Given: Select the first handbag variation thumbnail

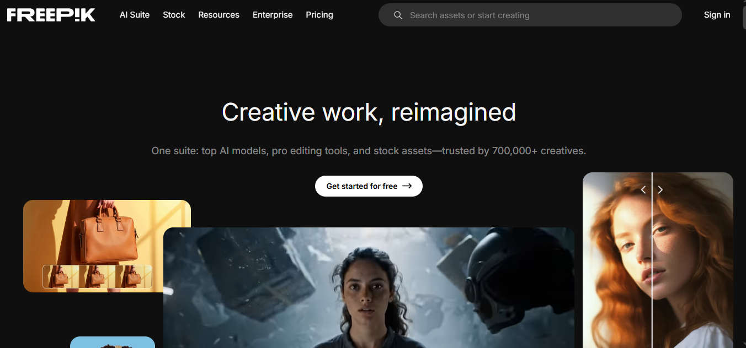Looking at the screenshot, I should pyautogui.click(x=61, y=276).
